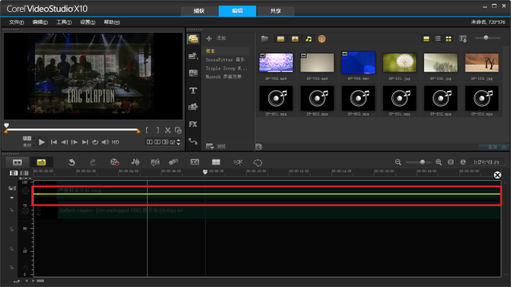The height and width of the screenshot is (287, 511).
Task: Open the 编辑 edit menu
Action: 40,22
